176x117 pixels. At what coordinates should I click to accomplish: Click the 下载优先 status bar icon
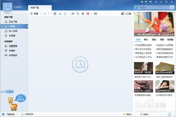pos(3,114)
